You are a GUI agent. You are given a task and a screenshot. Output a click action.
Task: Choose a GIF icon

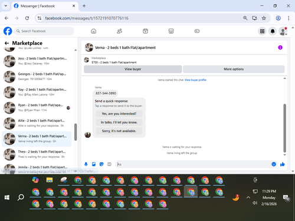point(109,164)
